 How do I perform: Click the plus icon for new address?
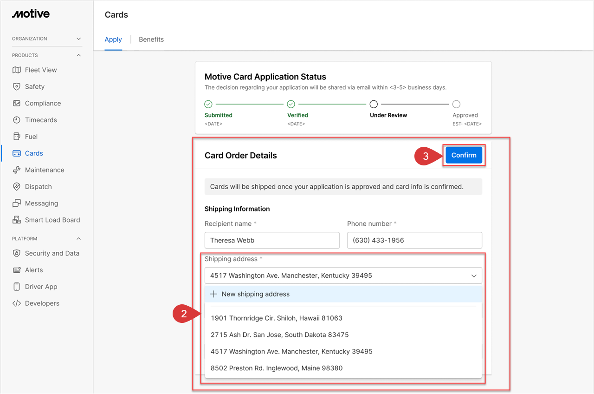pos(213,294)
